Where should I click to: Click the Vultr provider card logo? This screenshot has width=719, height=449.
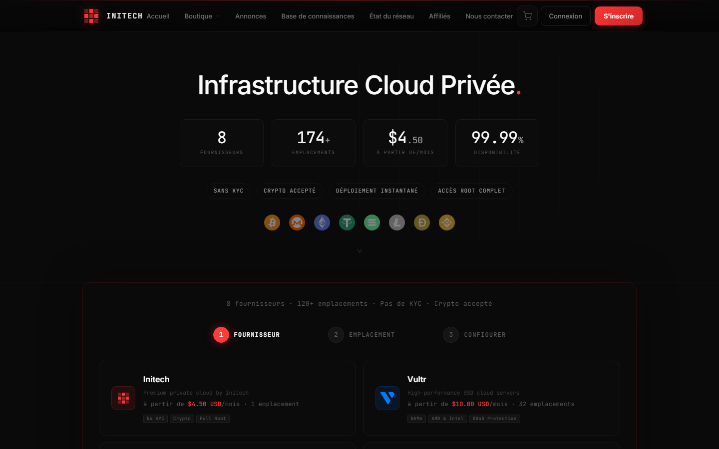(387, 398)
